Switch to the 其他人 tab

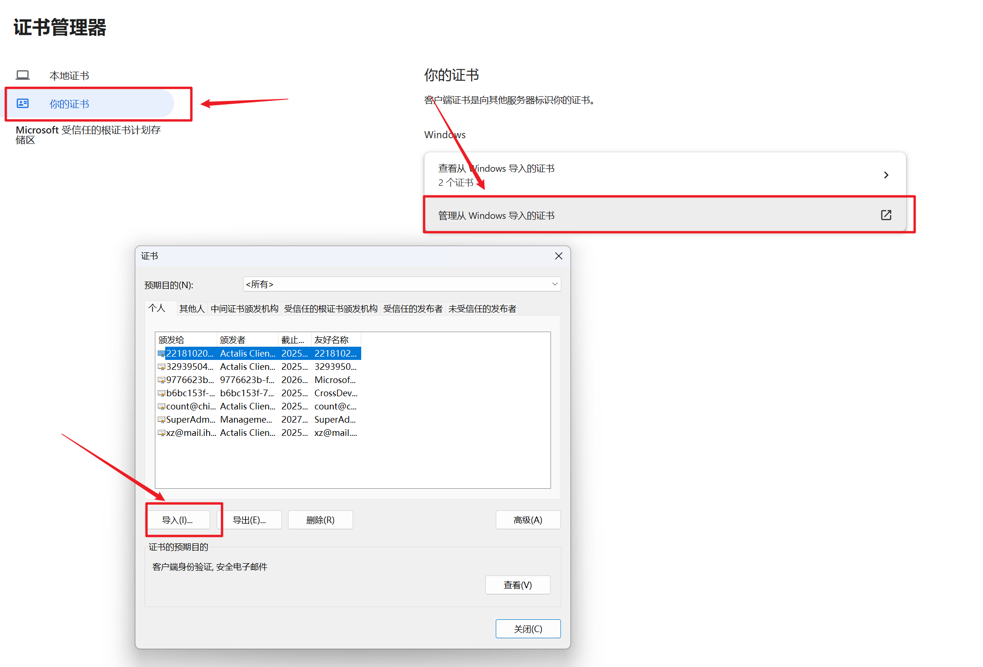coord(192,308)
